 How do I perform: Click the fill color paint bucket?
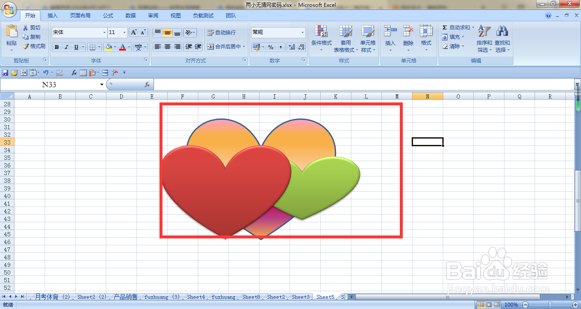coord(109,47)
